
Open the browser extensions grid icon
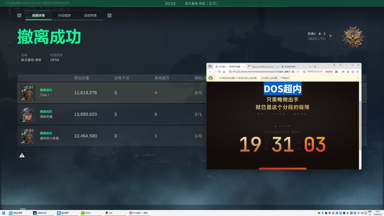336,72
